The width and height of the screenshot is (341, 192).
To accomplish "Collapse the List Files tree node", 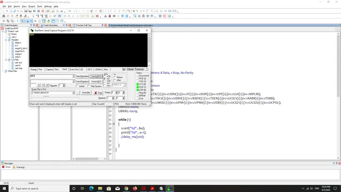I will [x=6, y=60].
